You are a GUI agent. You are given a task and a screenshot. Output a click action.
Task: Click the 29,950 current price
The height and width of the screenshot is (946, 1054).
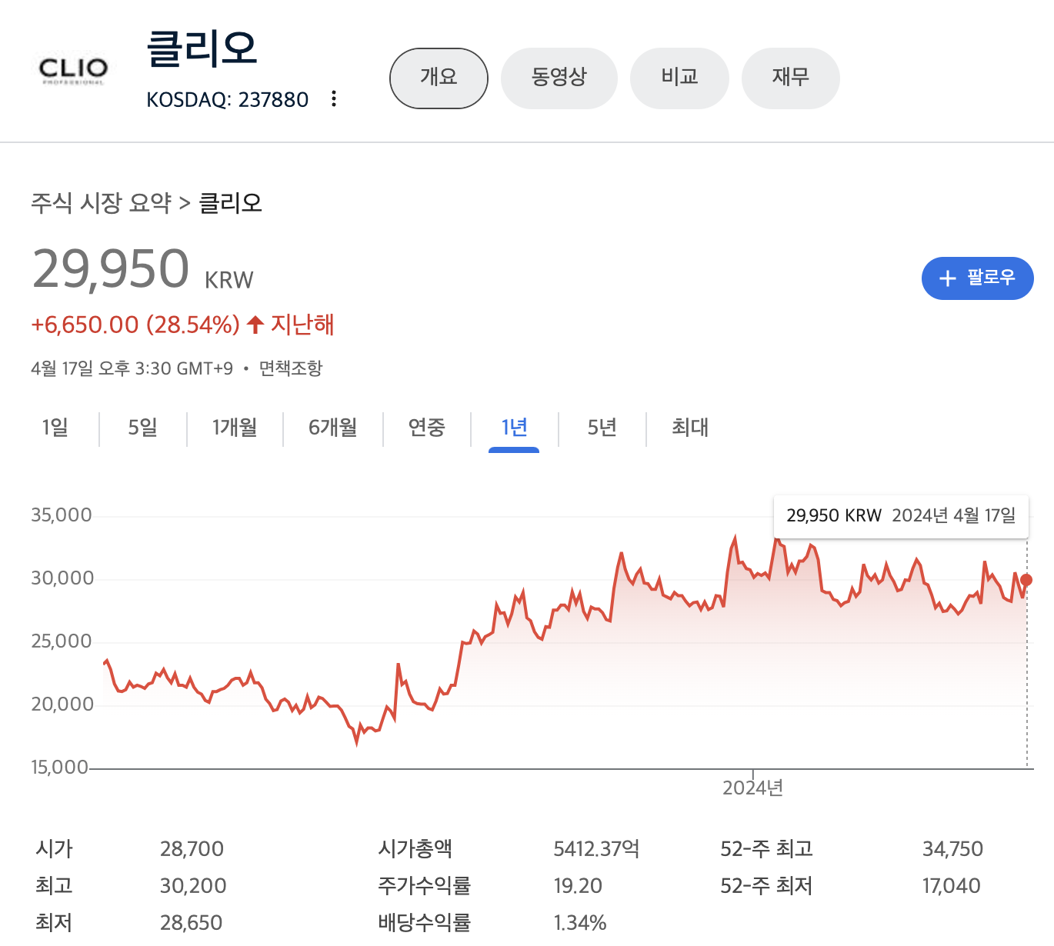(111, 269)
